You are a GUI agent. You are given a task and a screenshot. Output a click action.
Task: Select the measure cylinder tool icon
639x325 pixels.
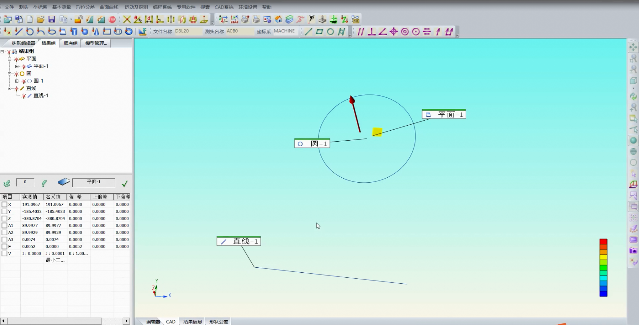[x=74, y=32]
